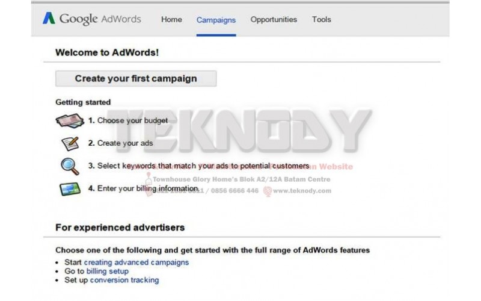Open the Home tab
This screenshot has height=301, width=481.
tap(171, 20)
